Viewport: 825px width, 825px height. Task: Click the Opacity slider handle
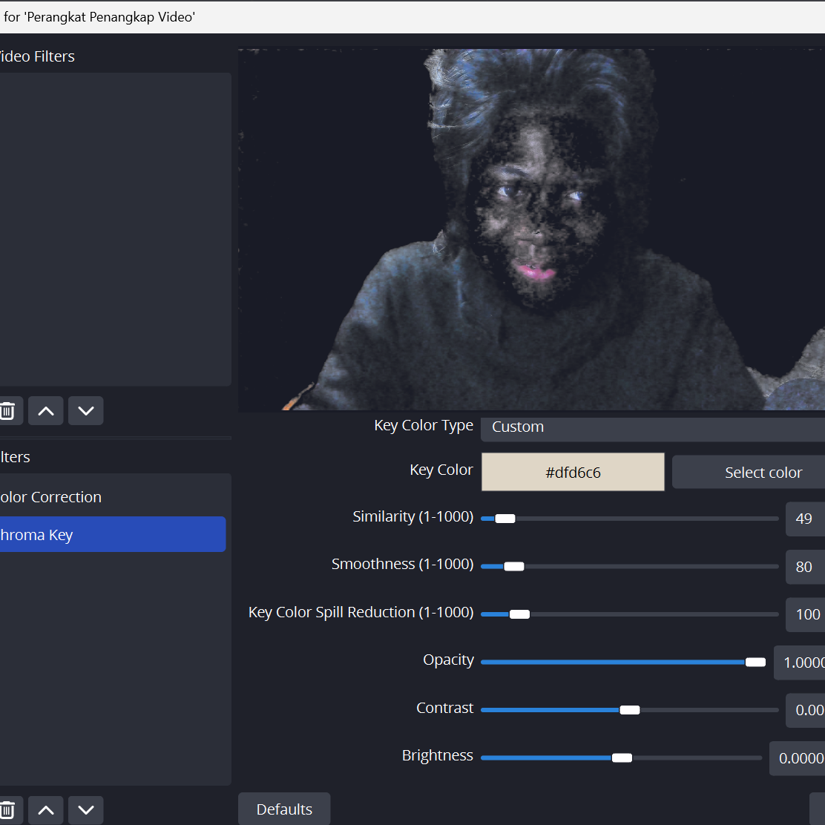coord(755,662)
